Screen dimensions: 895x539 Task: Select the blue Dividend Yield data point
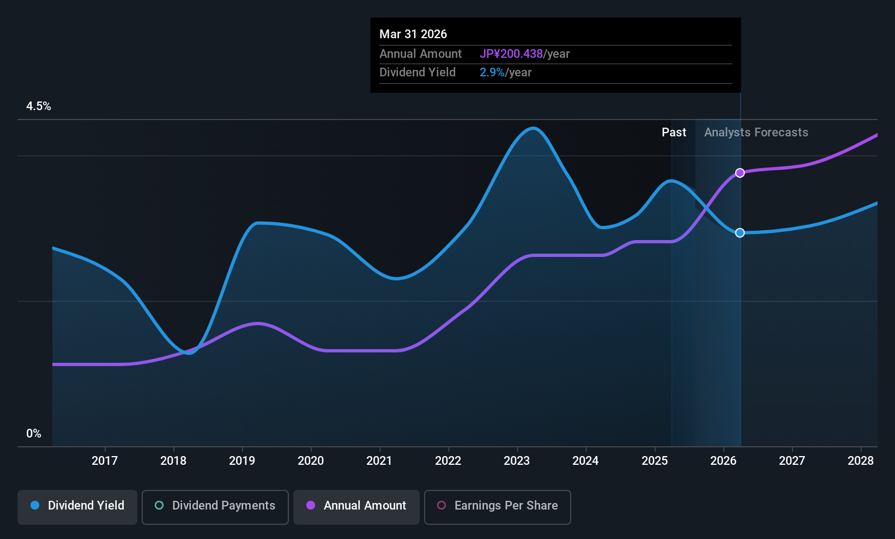coord(740,233)
